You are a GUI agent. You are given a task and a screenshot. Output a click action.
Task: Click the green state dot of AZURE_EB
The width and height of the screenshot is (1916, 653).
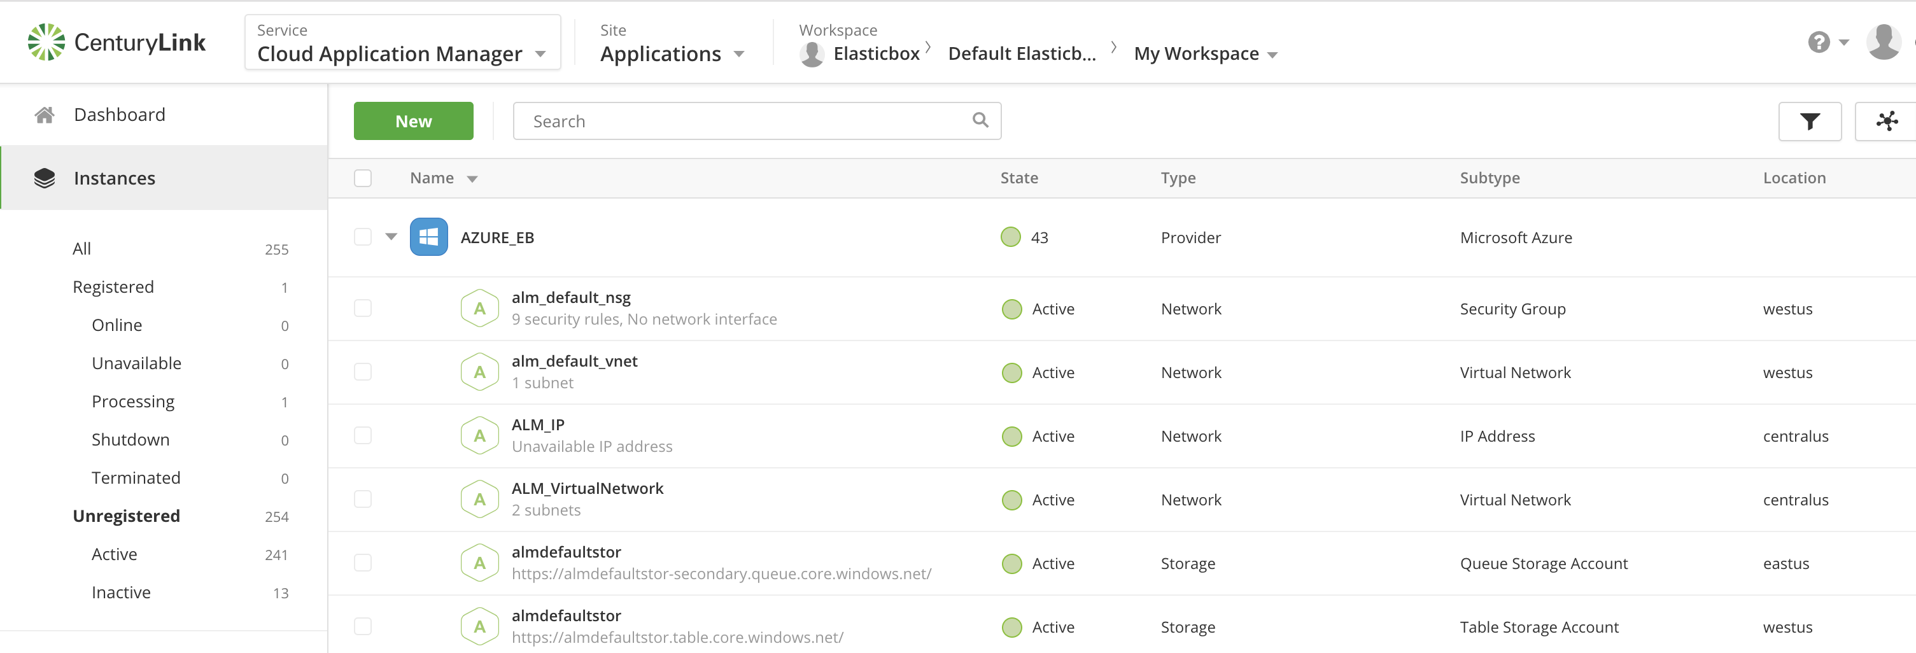[x=1011, y=237]
